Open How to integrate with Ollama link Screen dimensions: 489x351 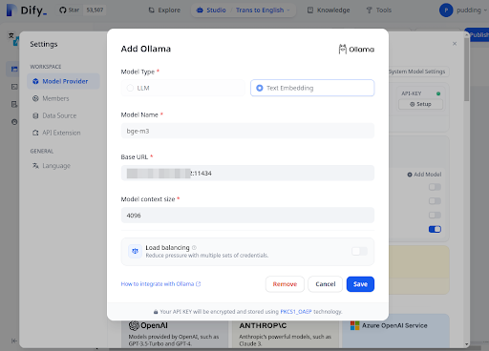pos(160,284)
